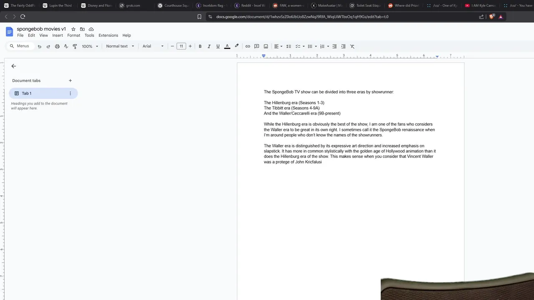Screen dimensions: 534x300
Task: Open the Help menu
Action: coord(127,35)
